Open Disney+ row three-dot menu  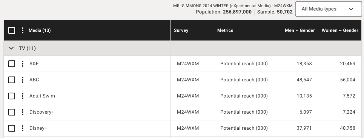[23, 128]
